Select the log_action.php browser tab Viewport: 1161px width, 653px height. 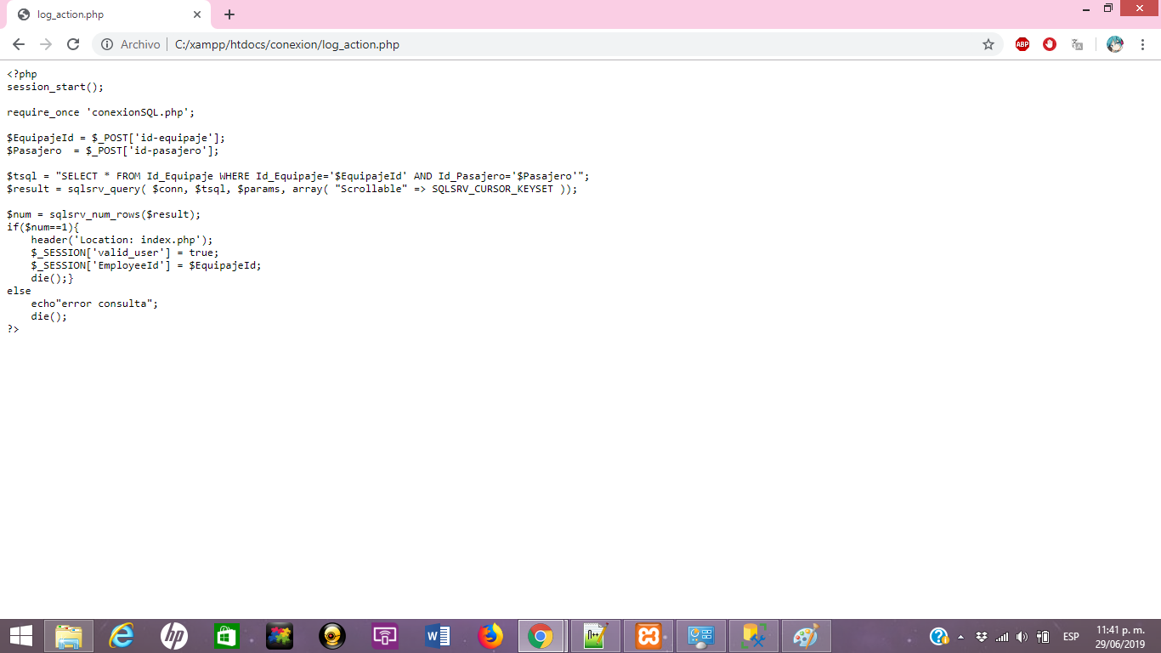point(109,14)
